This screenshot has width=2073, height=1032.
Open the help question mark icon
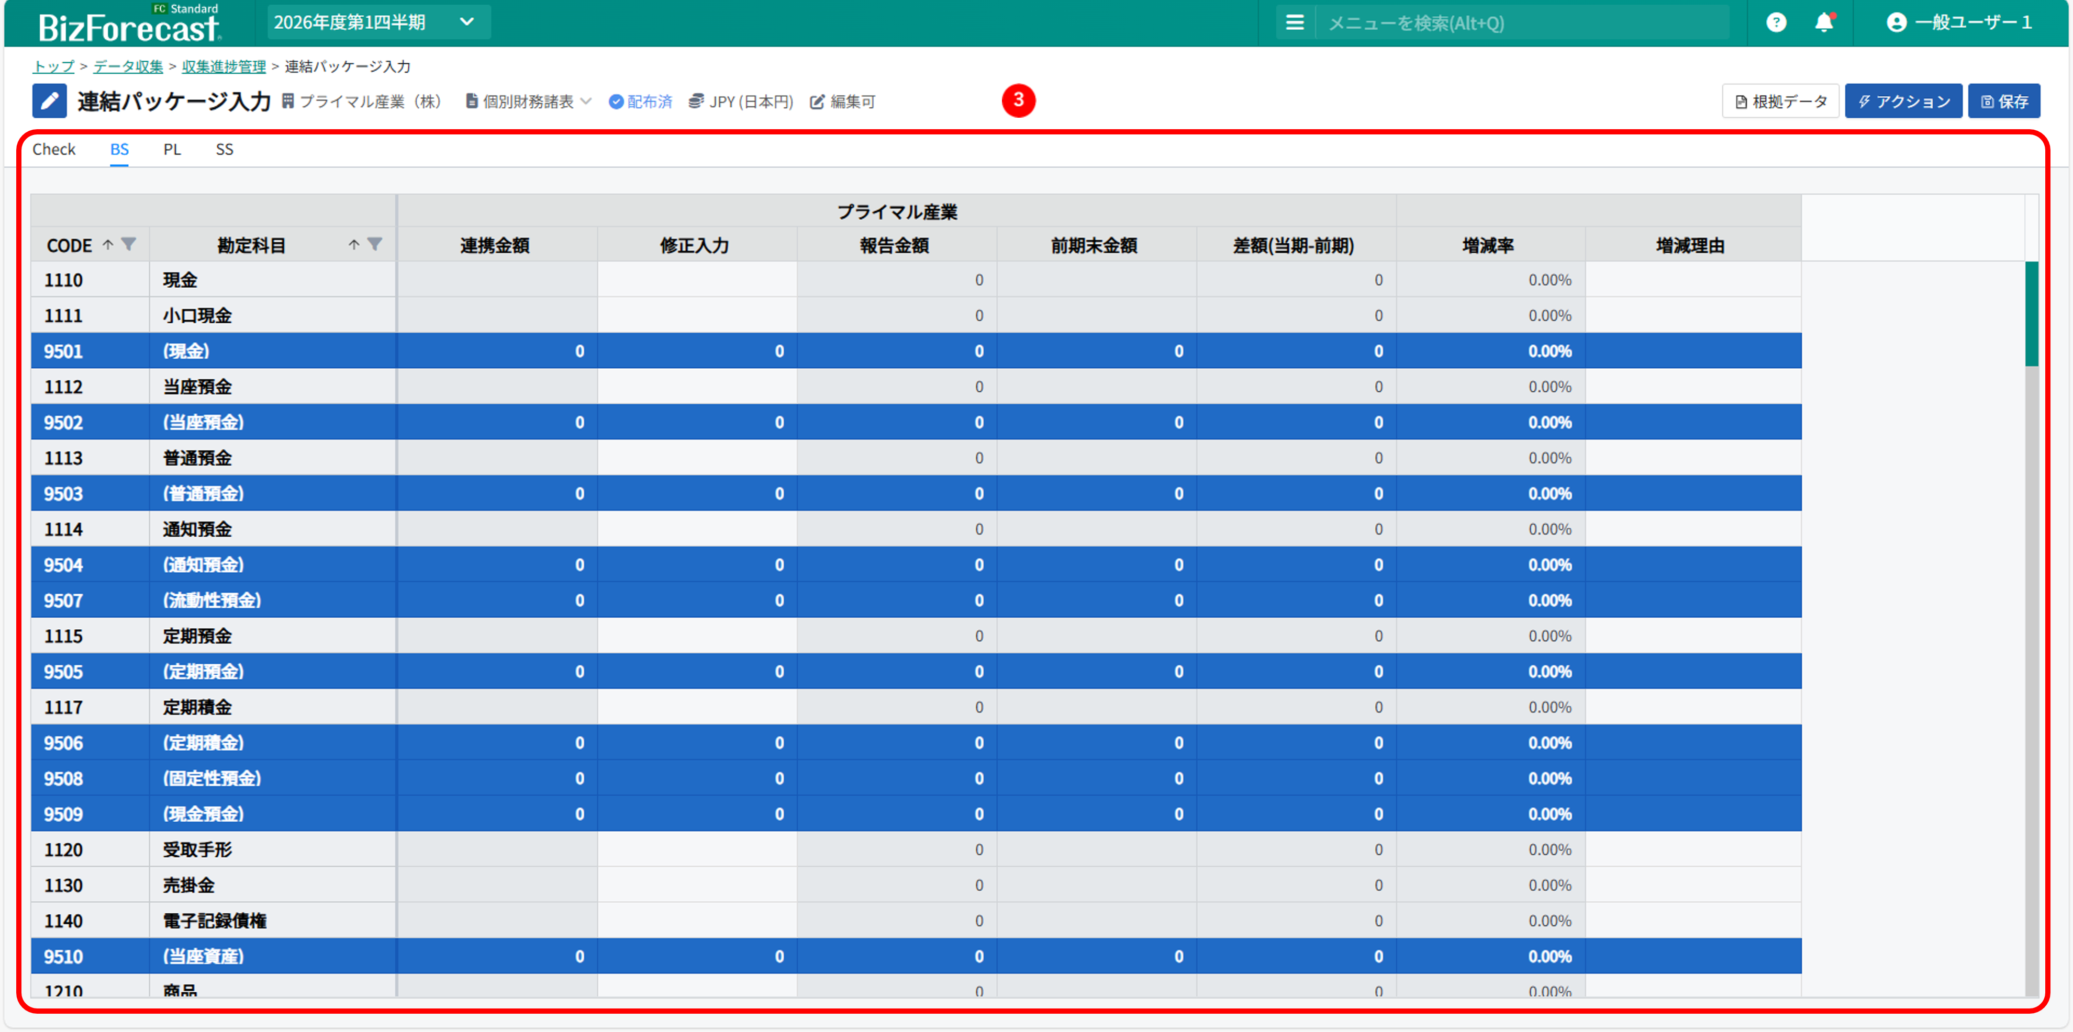pyautogui.click(x=1776, y=22)
